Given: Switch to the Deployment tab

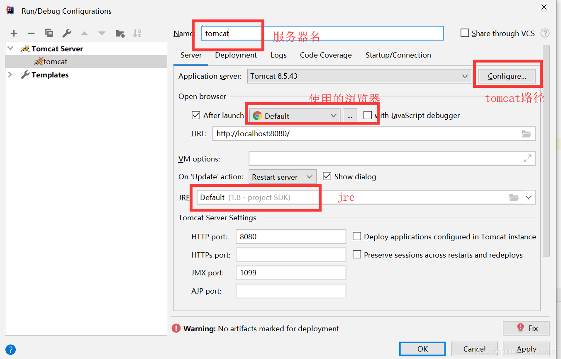Looking at the screenshot, I should coord(236,55).
